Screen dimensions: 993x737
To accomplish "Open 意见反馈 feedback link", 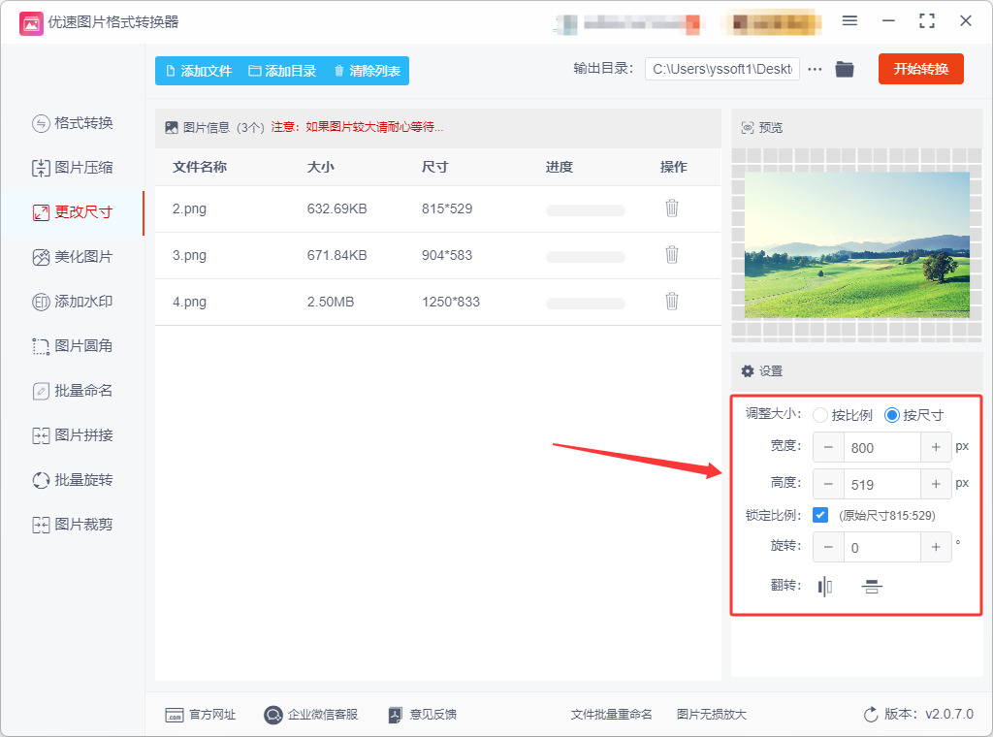I will pyautogui.click(x=423, y=715).
